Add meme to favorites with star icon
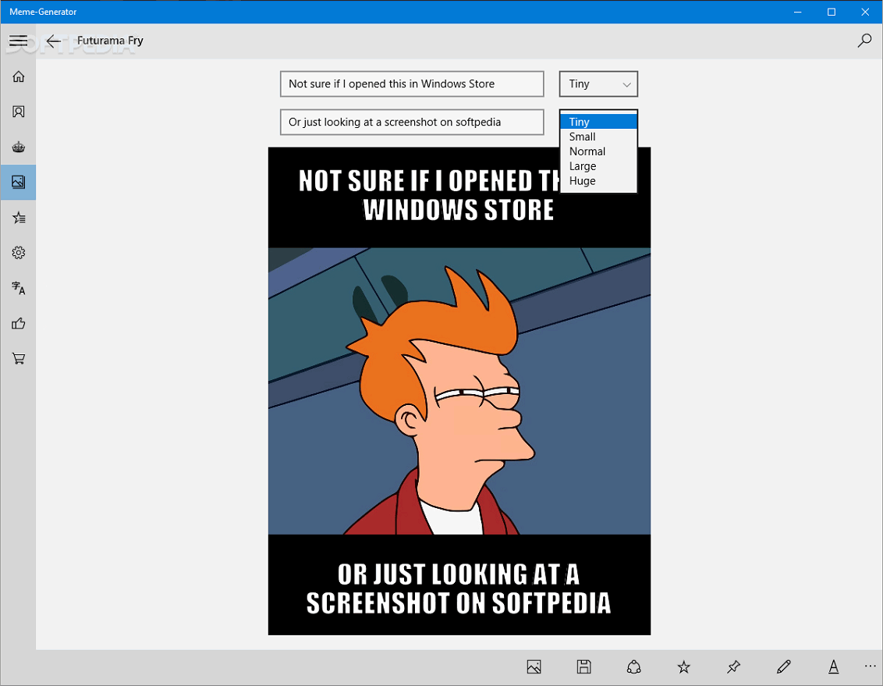 coord(683,666)
